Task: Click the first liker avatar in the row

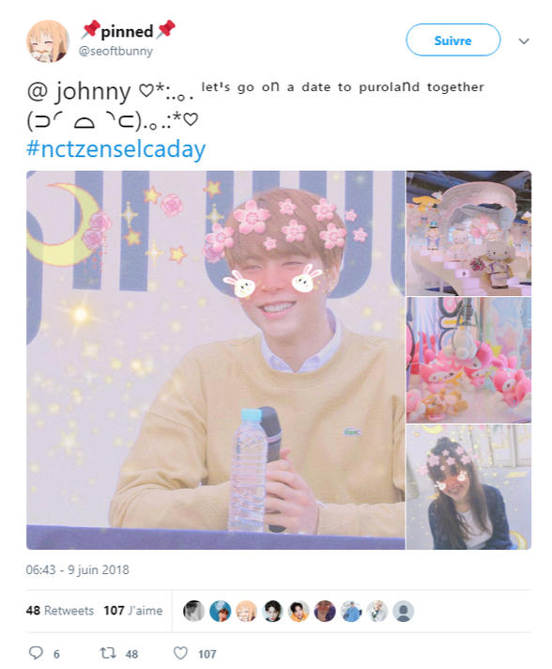Action: tap(194, 611)
